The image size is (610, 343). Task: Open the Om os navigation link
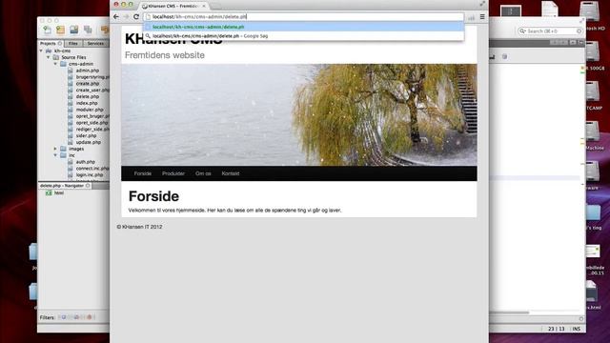[x=203, y=173]
